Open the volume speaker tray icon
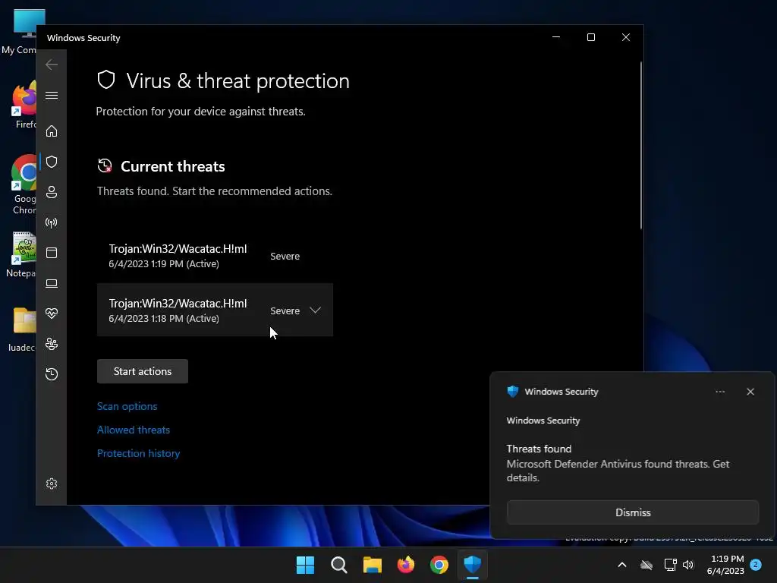Image resolution: width=777 pixels, height=583 pixels. [688, 565]
